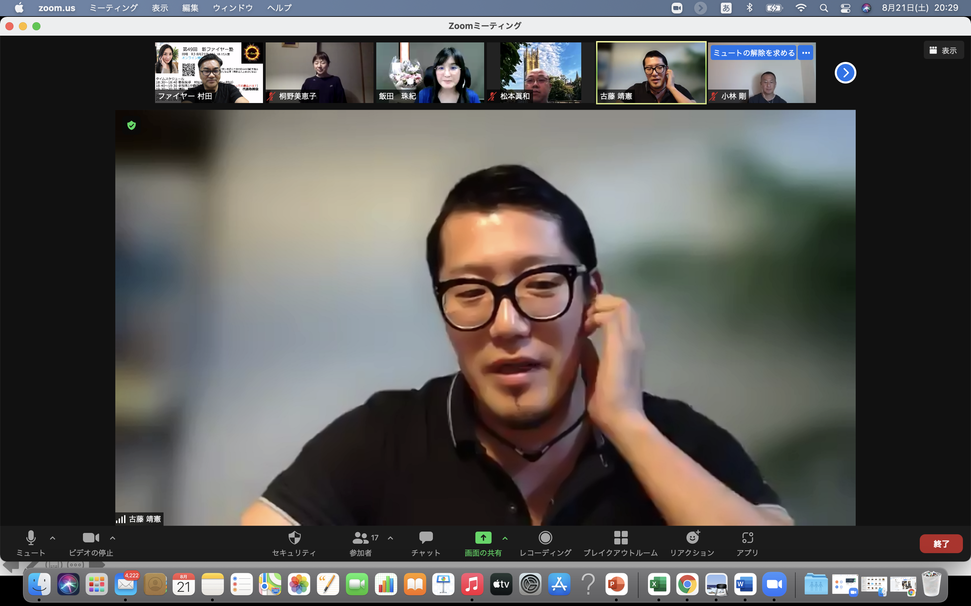The width and height of the screenshot is (971, 606).
Task: Select 飯田 珠紀's video thumbnail
Action: click(x=430, y=72)
